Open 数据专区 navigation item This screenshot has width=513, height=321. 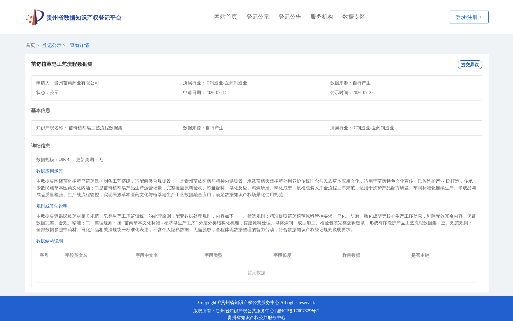354,17
